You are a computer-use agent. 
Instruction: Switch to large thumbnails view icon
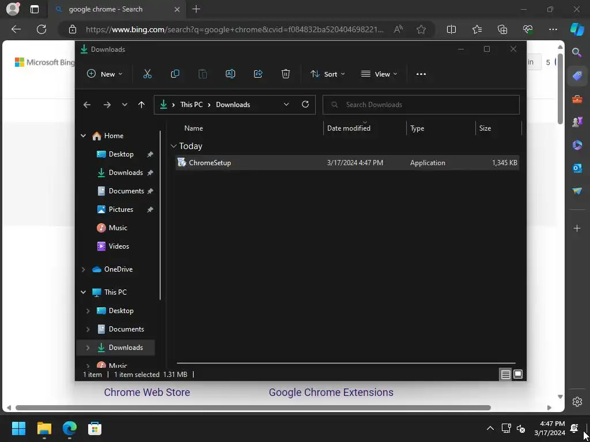[x=518, y=374]
